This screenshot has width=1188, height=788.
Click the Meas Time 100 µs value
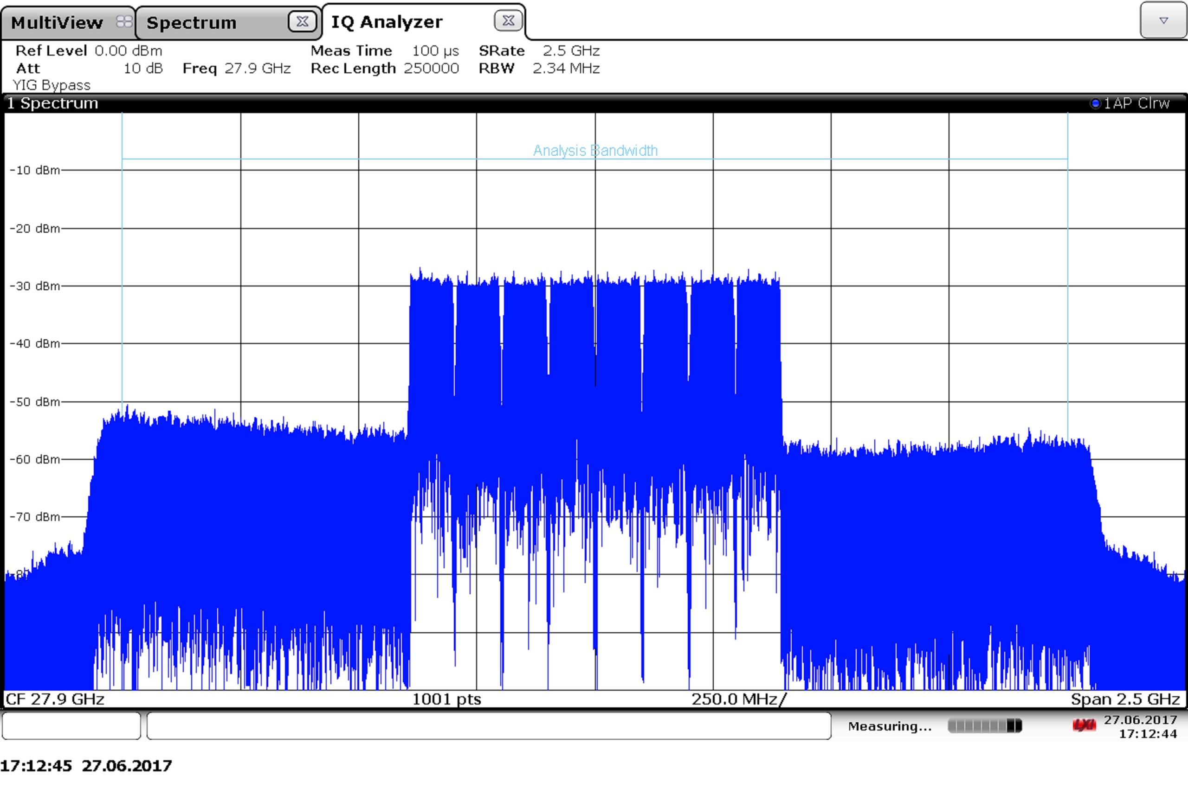[x=435, y=51]
